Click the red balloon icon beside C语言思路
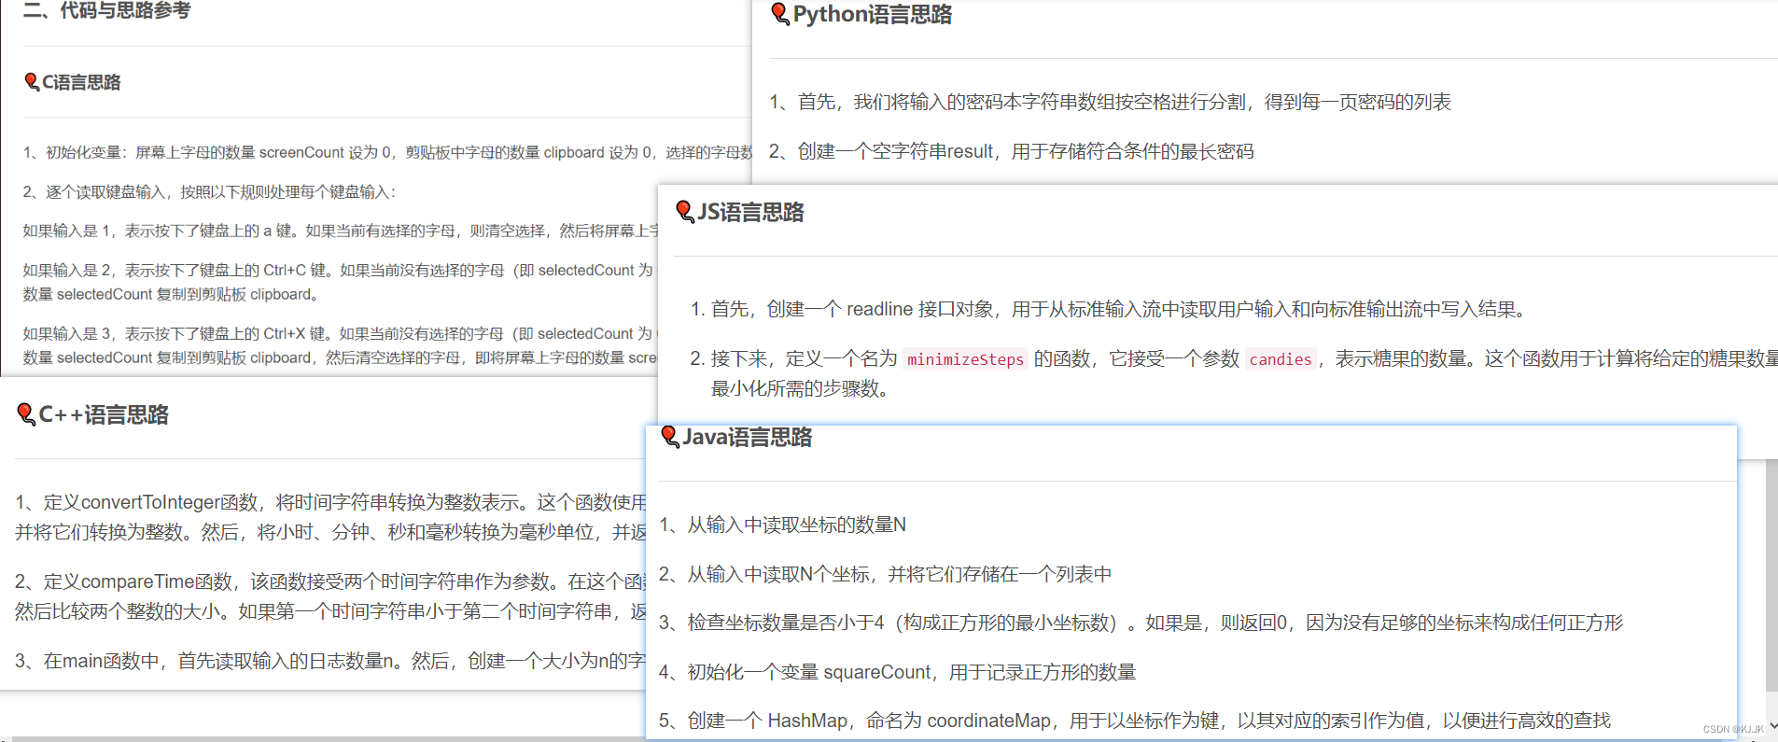The width and height of the screenshot is (1778, 742). [x=32, y=82]
